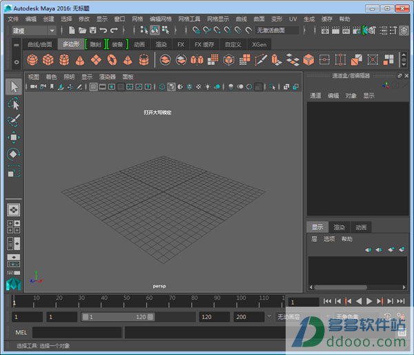Switch to the 多边形 shelf tab

(x=71, y=44)
